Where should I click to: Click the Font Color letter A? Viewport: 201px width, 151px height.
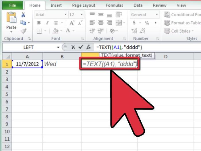68,31
